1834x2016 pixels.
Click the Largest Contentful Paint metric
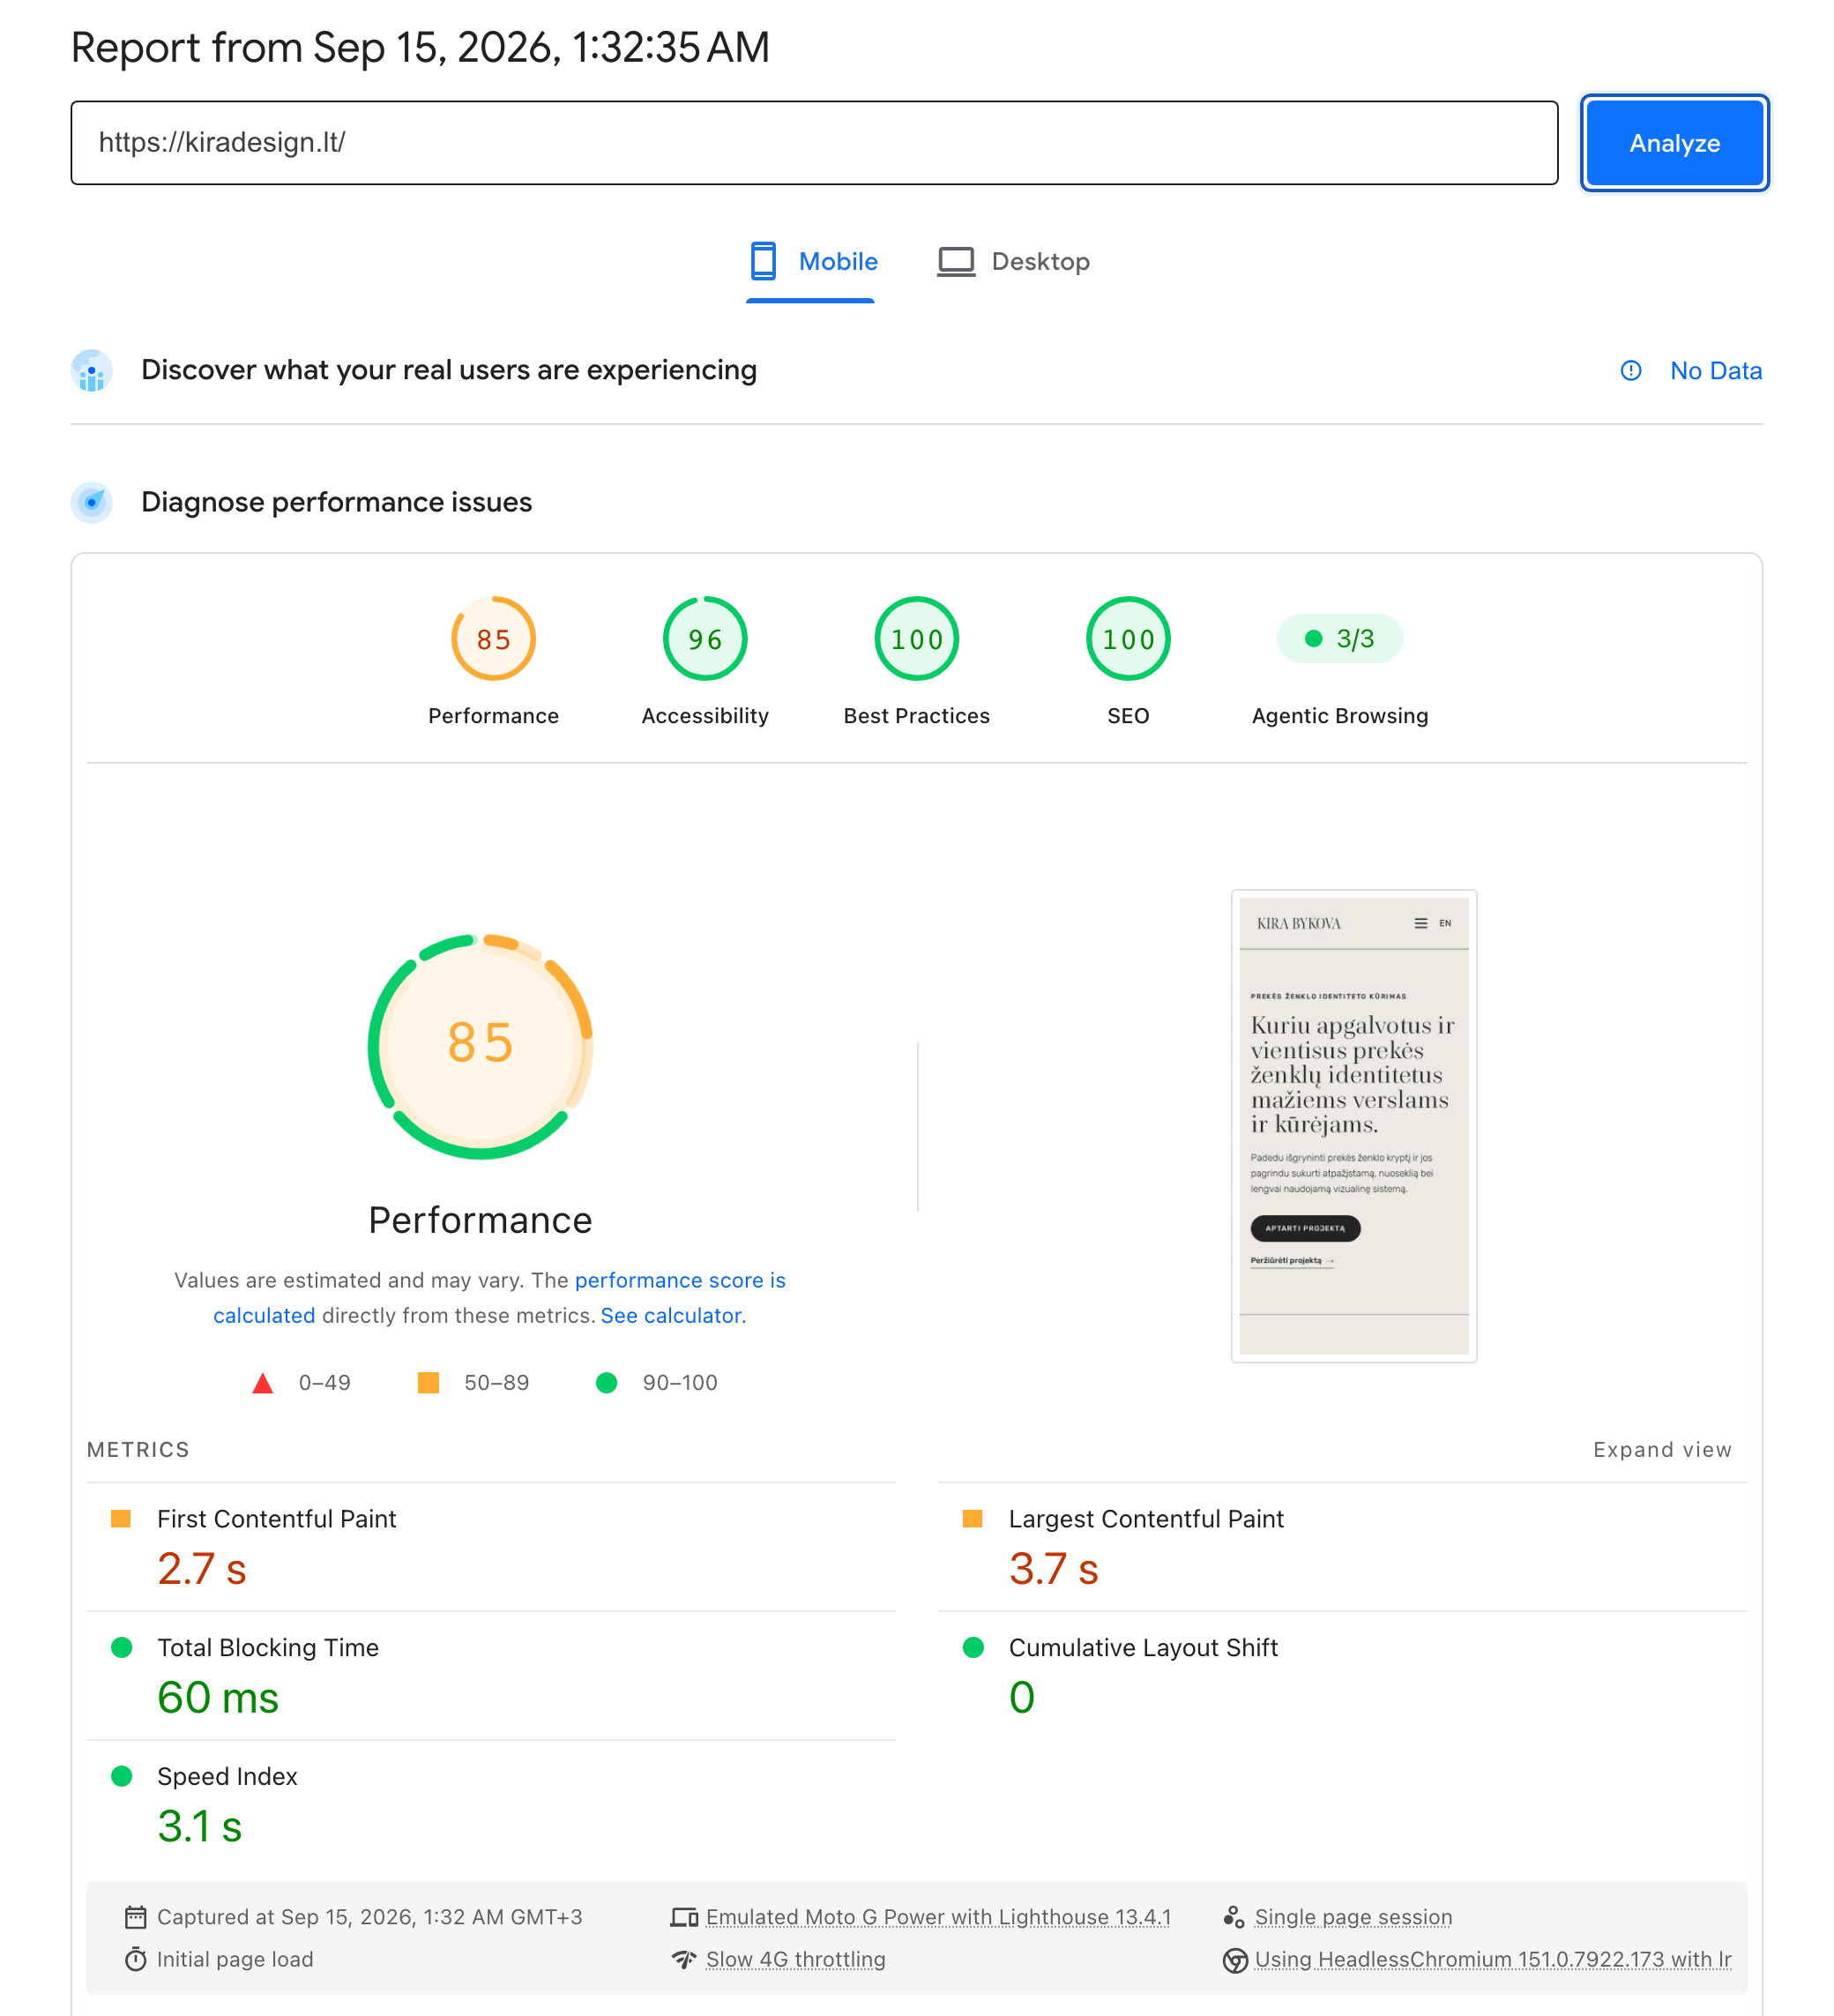pos(1342,1546)
